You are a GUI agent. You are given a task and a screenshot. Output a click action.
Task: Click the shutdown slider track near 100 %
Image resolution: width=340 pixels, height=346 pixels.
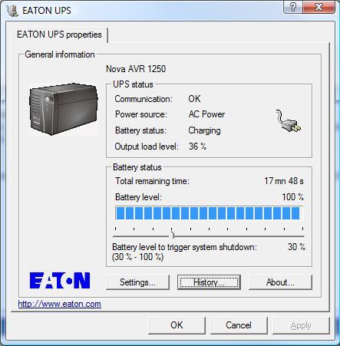[302, 236]
